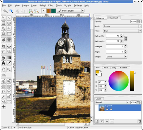
Task: Increase the Half-width spinner value
Action: pyautogui.click(x=122, y=35)
